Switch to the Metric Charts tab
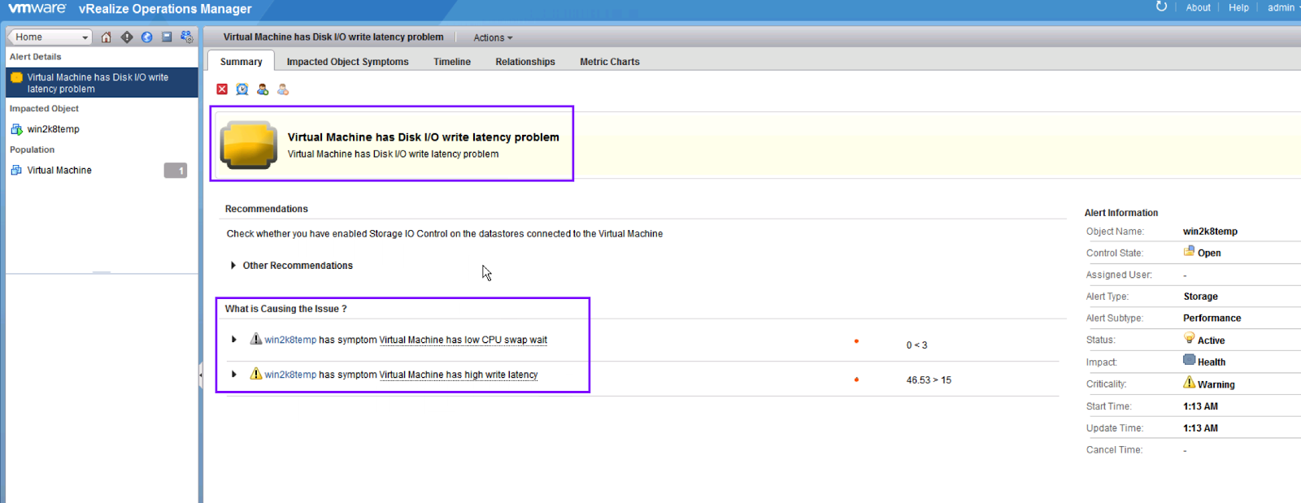 (609, 62)
